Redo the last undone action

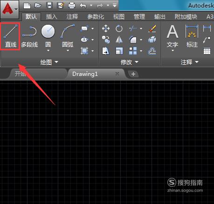pos(100,6)
